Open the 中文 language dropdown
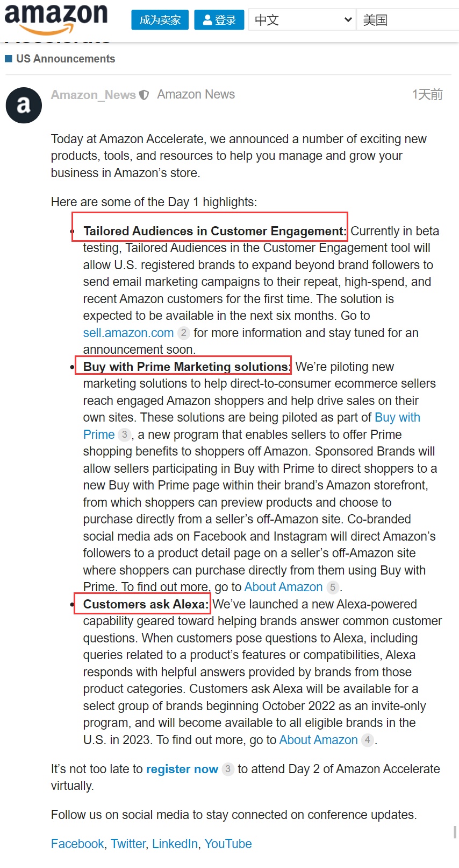 (x=303, y=20)
